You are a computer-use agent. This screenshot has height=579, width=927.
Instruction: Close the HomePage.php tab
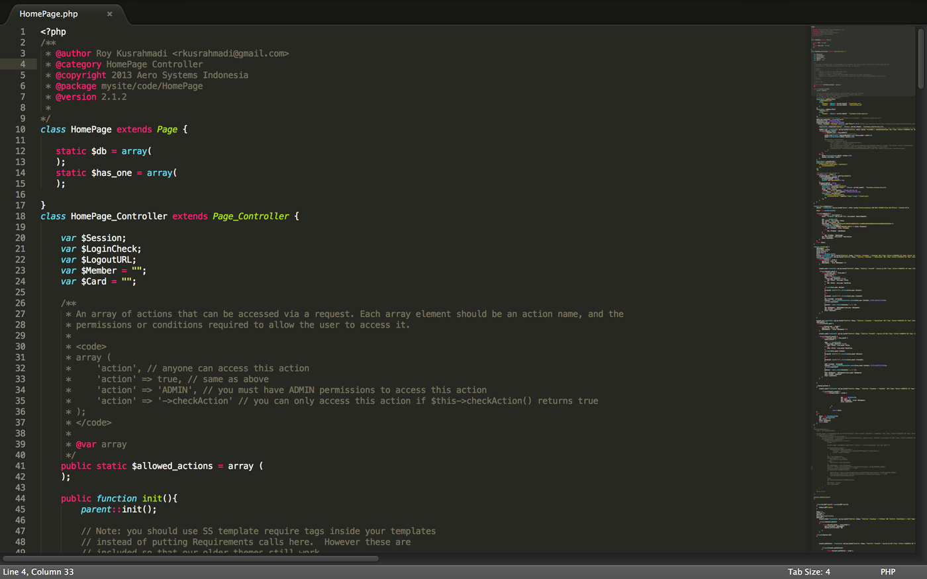(110, 14)
